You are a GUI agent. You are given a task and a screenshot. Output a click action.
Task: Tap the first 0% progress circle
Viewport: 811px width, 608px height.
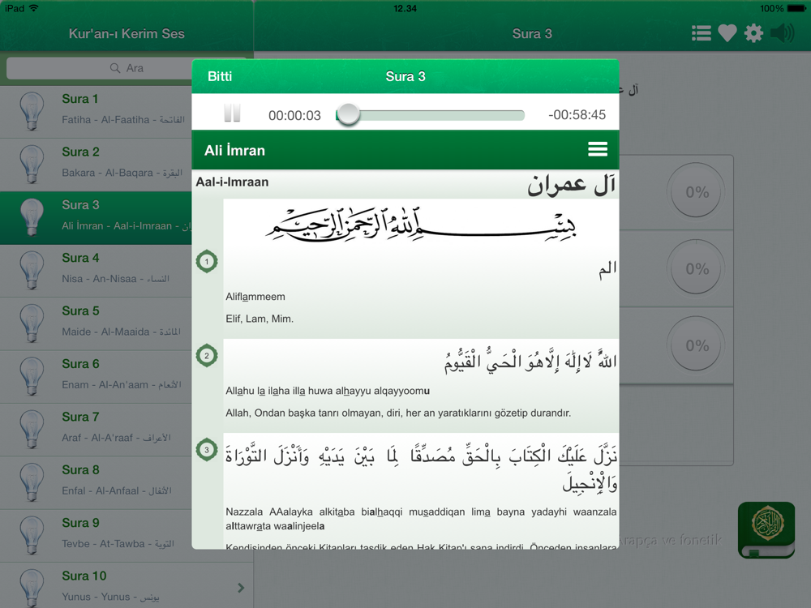coord(696,192)
